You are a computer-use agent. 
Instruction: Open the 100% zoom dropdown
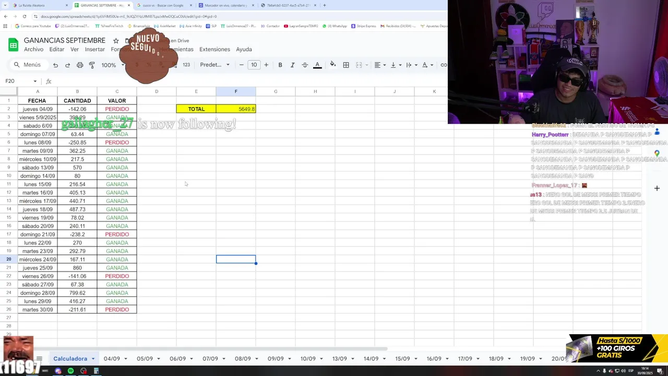(x=113, y=65)
